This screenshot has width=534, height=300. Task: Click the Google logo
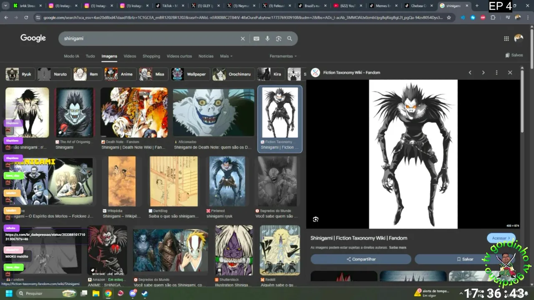[33, 38]
